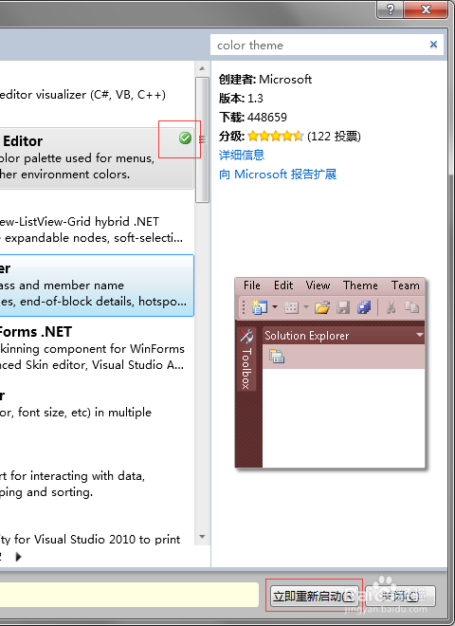The image size is (455, 626).
Task: Click the 下载: 448659 text
Action: 253,118
